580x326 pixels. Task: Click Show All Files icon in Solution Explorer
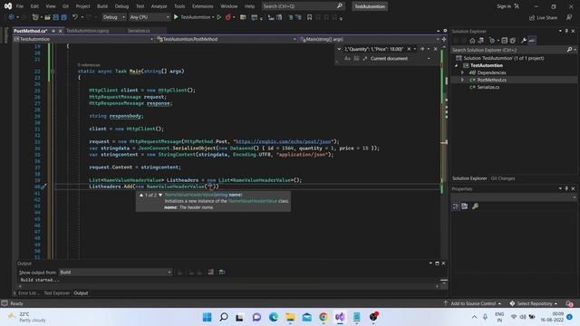(512, 40)
